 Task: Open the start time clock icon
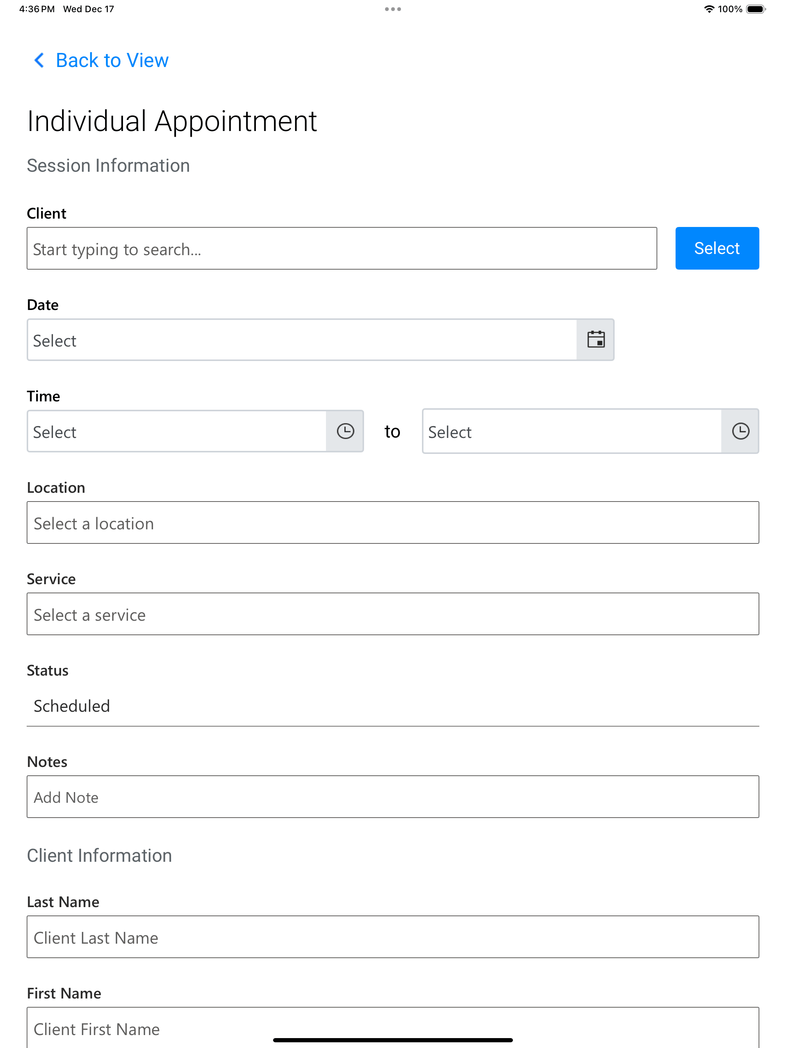(345, 431)
